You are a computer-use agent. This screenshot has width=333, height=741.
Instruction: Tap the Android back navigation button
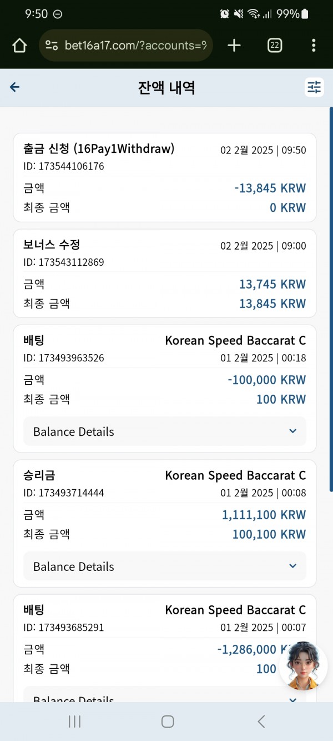(x=261, y=722)
